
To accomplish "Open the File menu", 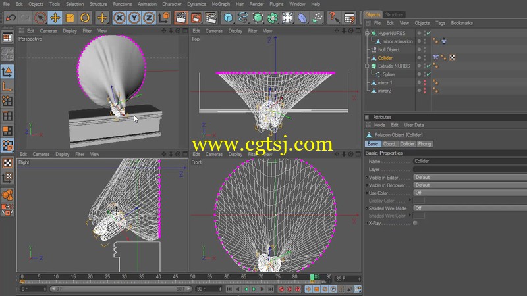I will coord(6,4).
